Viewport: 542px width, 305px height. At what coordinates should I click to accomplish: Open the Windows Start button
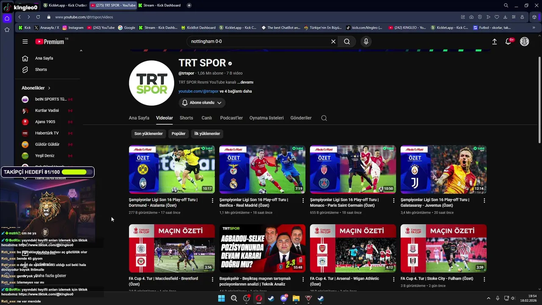(x=221, y=298)
